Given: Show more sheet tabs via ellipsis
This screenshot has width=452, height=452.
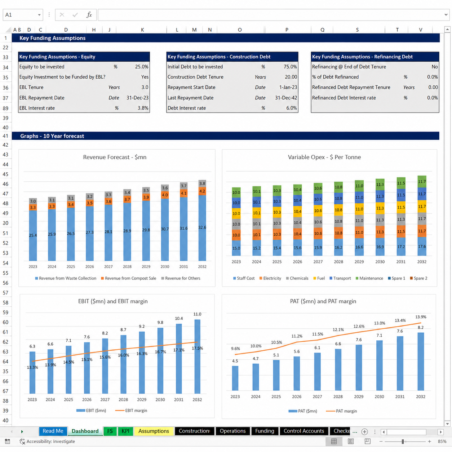Looking at the screenshot, I should click(355, 431).
